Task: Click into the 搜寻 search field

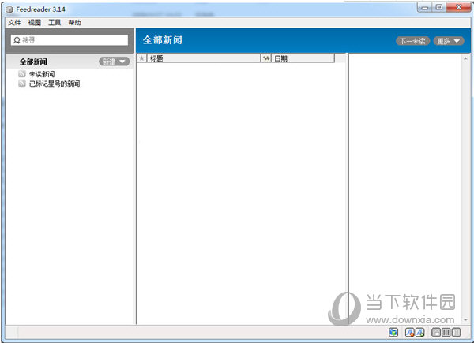Action: [70, 40]
